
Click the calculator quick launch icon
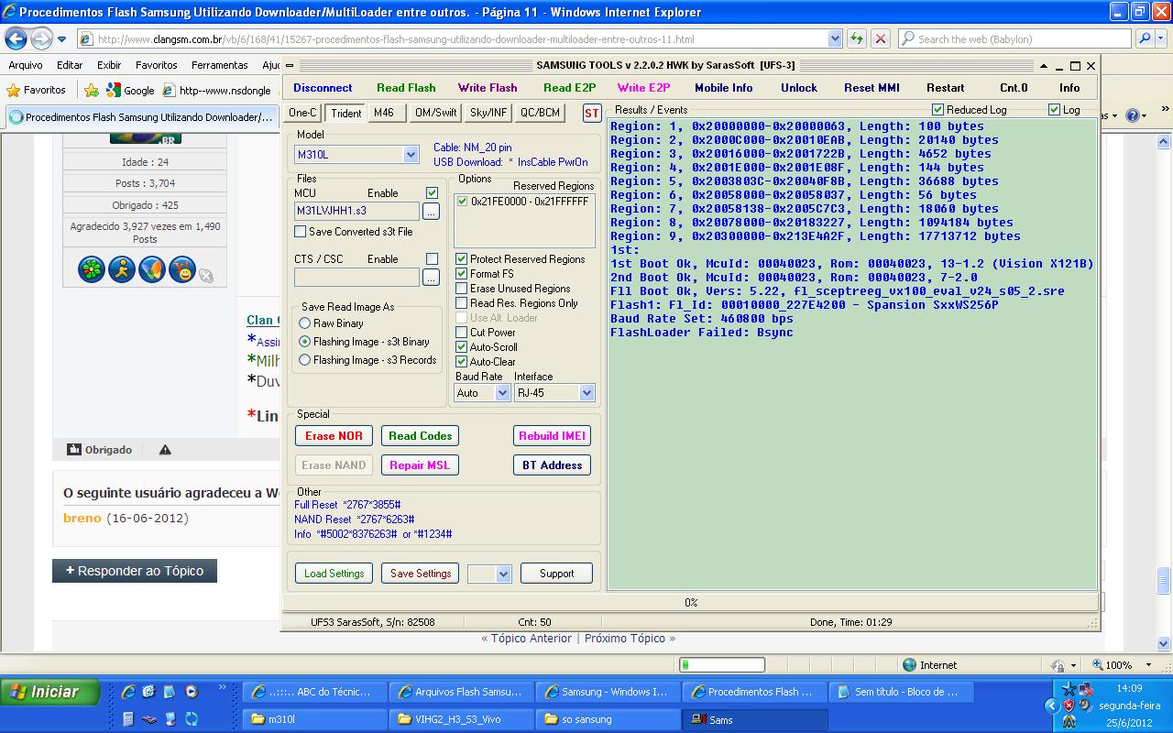(128, 719)
